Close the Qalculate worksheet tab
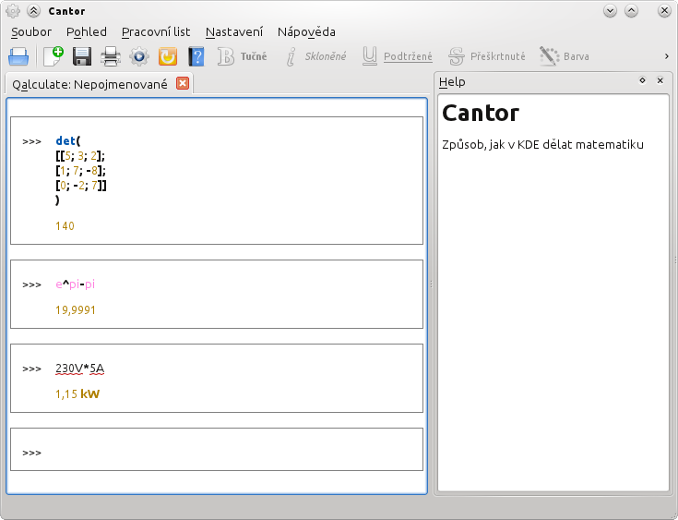 [183, 83]
